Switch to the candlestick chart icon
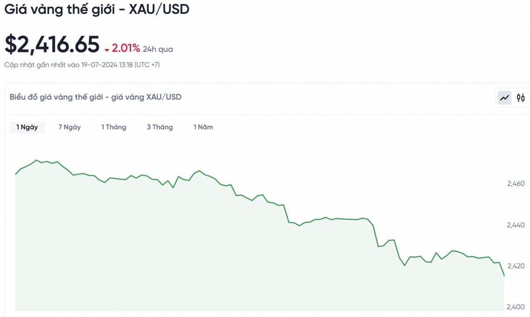This screenshot has height=317, width=530. (x=521, y=98)
